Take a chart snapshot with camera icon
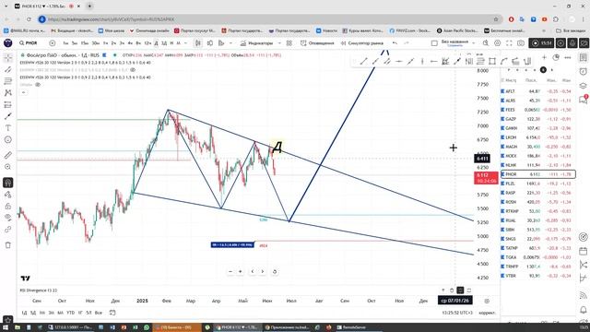The image size is (590, 332). pos(521,43)
